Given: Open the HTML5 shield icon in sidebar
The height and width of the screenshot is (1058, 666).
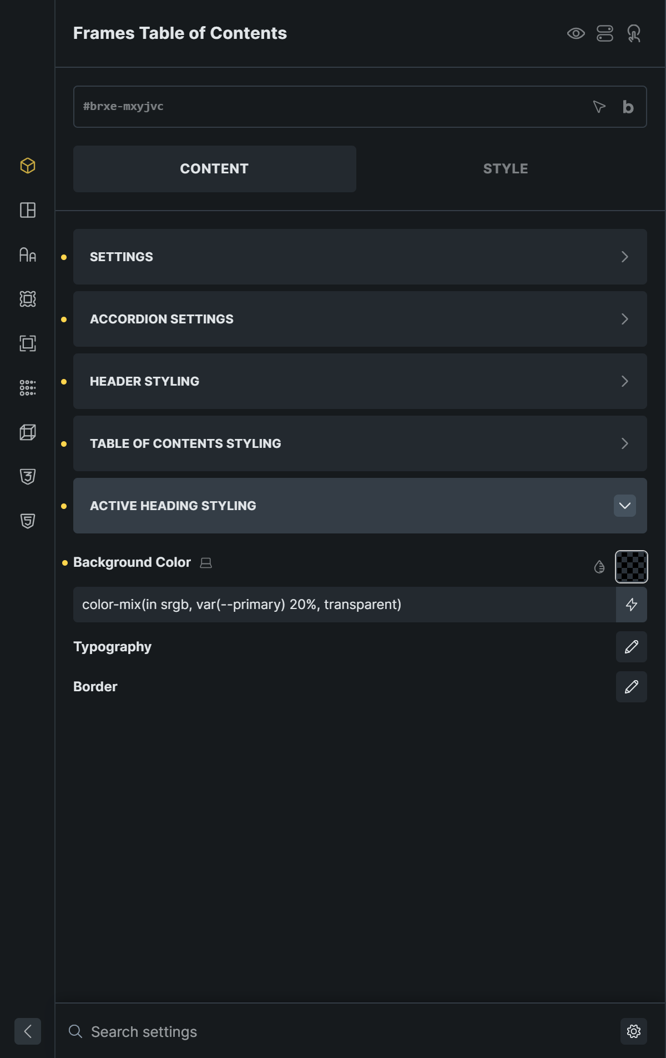Looking at the screenshot, I should pyautogui.click(x=28, y=521).
